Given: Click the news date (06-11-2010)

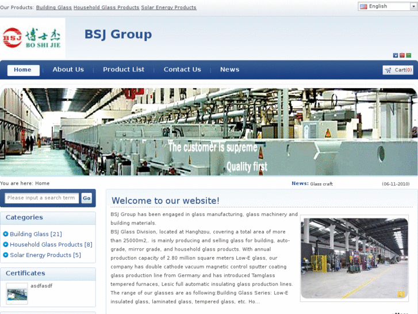Looking at the screenshot, I should click(x=396, y=184).
